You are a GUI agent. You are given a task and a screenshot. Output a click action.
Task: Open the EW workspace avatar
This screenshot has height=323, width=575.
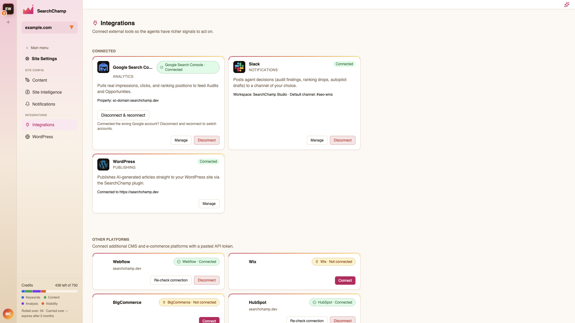pyautogui.click(x=8, y=9)
